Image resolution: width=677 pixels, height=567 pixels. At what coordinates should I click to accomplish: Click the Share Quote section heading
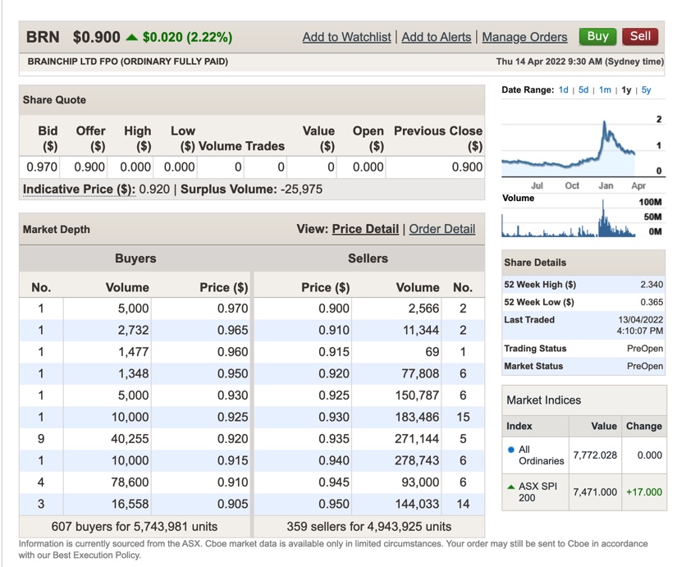pos(54,100)
